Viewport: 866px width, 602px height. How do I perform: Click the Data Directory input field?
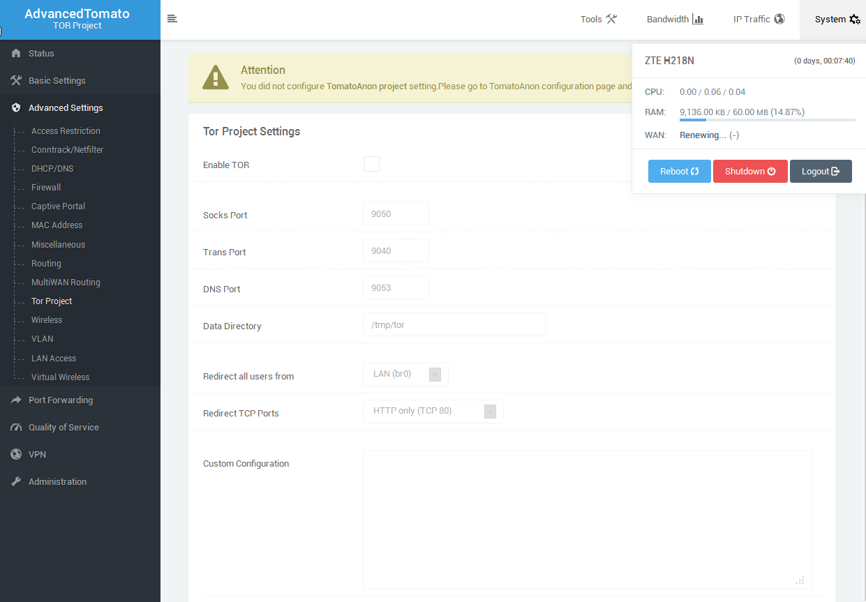click(454, 324)
